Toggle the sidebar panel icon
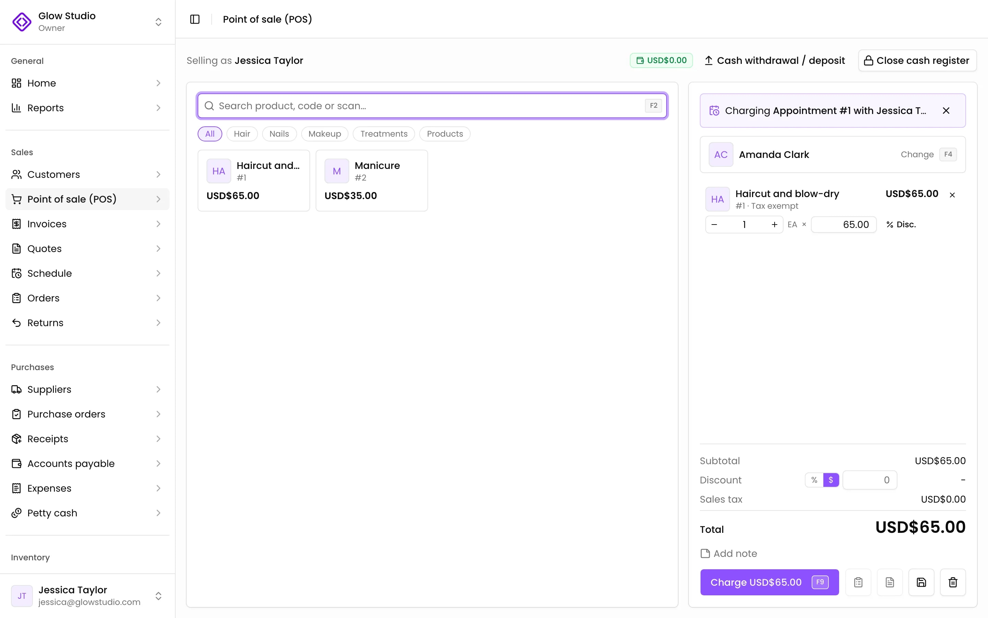 [x=195, y=19]
